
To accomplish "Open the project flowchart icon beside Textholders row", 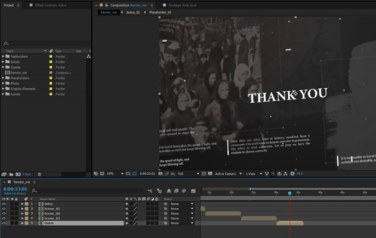I will coord(88,56).
